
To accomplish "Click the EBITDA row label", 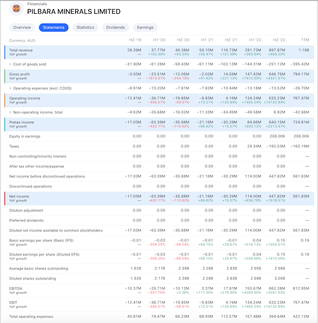I will point(15,288).
